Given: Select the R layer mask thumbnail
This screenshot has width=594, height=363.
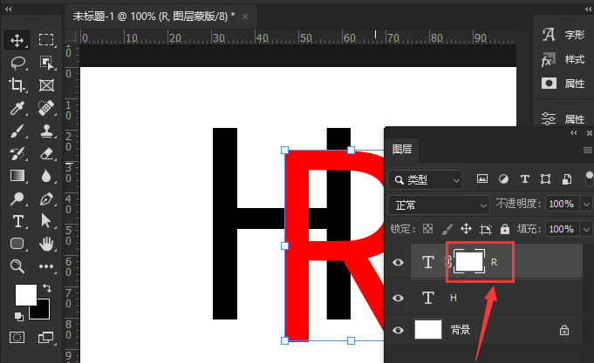Looking at the screenshot, I should pos(469,261).
